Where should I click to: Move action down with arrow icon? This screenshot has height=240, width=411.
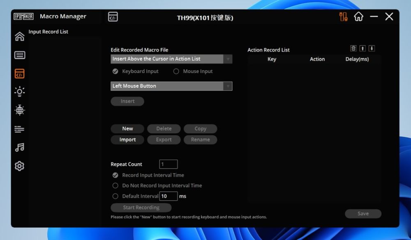pos(372,48)
